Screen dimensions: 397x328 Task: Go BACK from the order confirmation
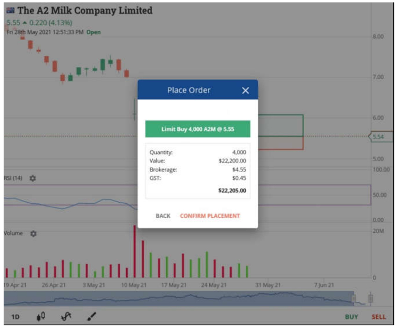[x=163, y=216]
